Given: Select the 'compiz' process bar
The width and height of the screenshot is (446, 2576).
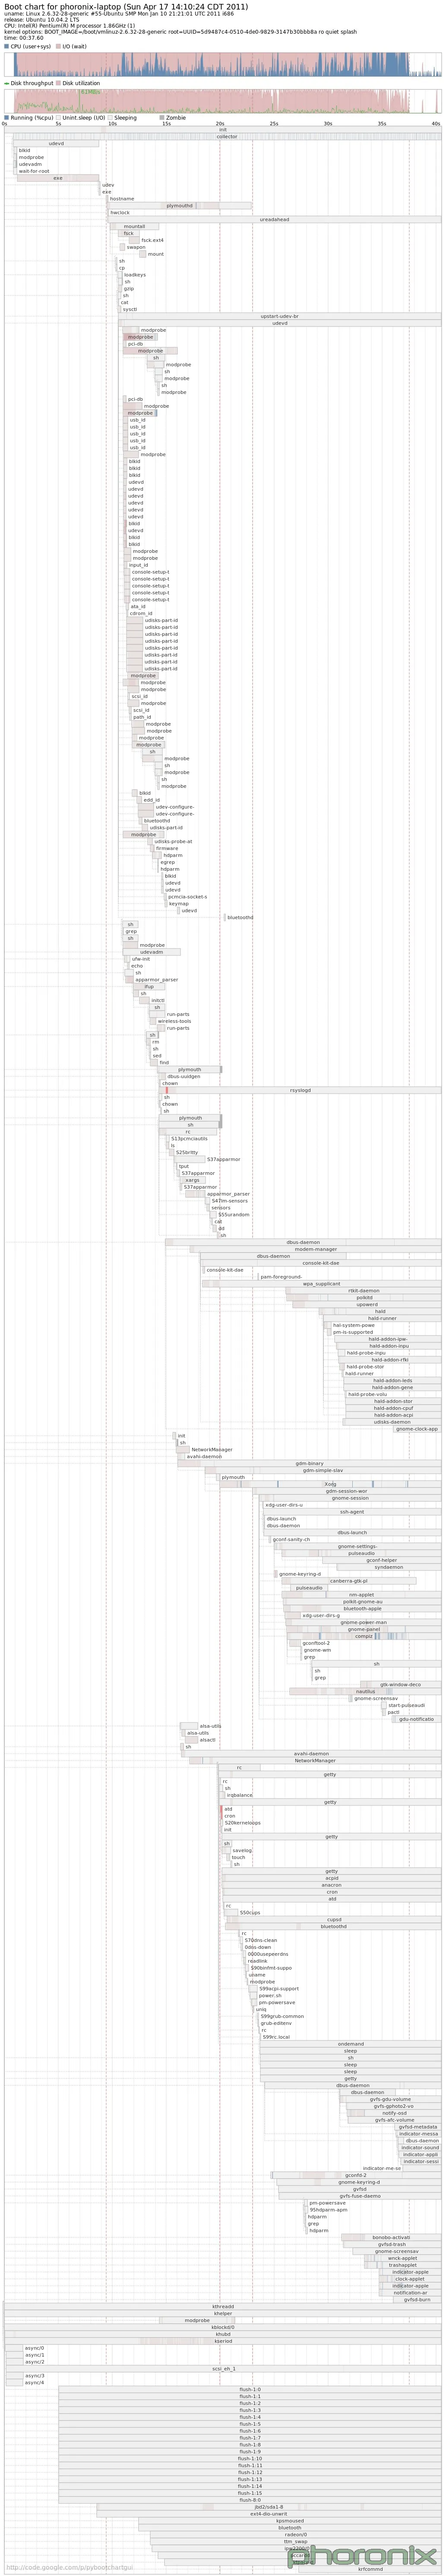Looking at the screenshot, I should point(364,1636).
